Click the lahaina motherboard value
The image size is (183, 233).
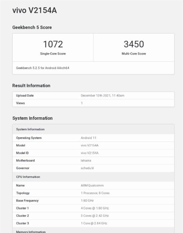[86, 161]
